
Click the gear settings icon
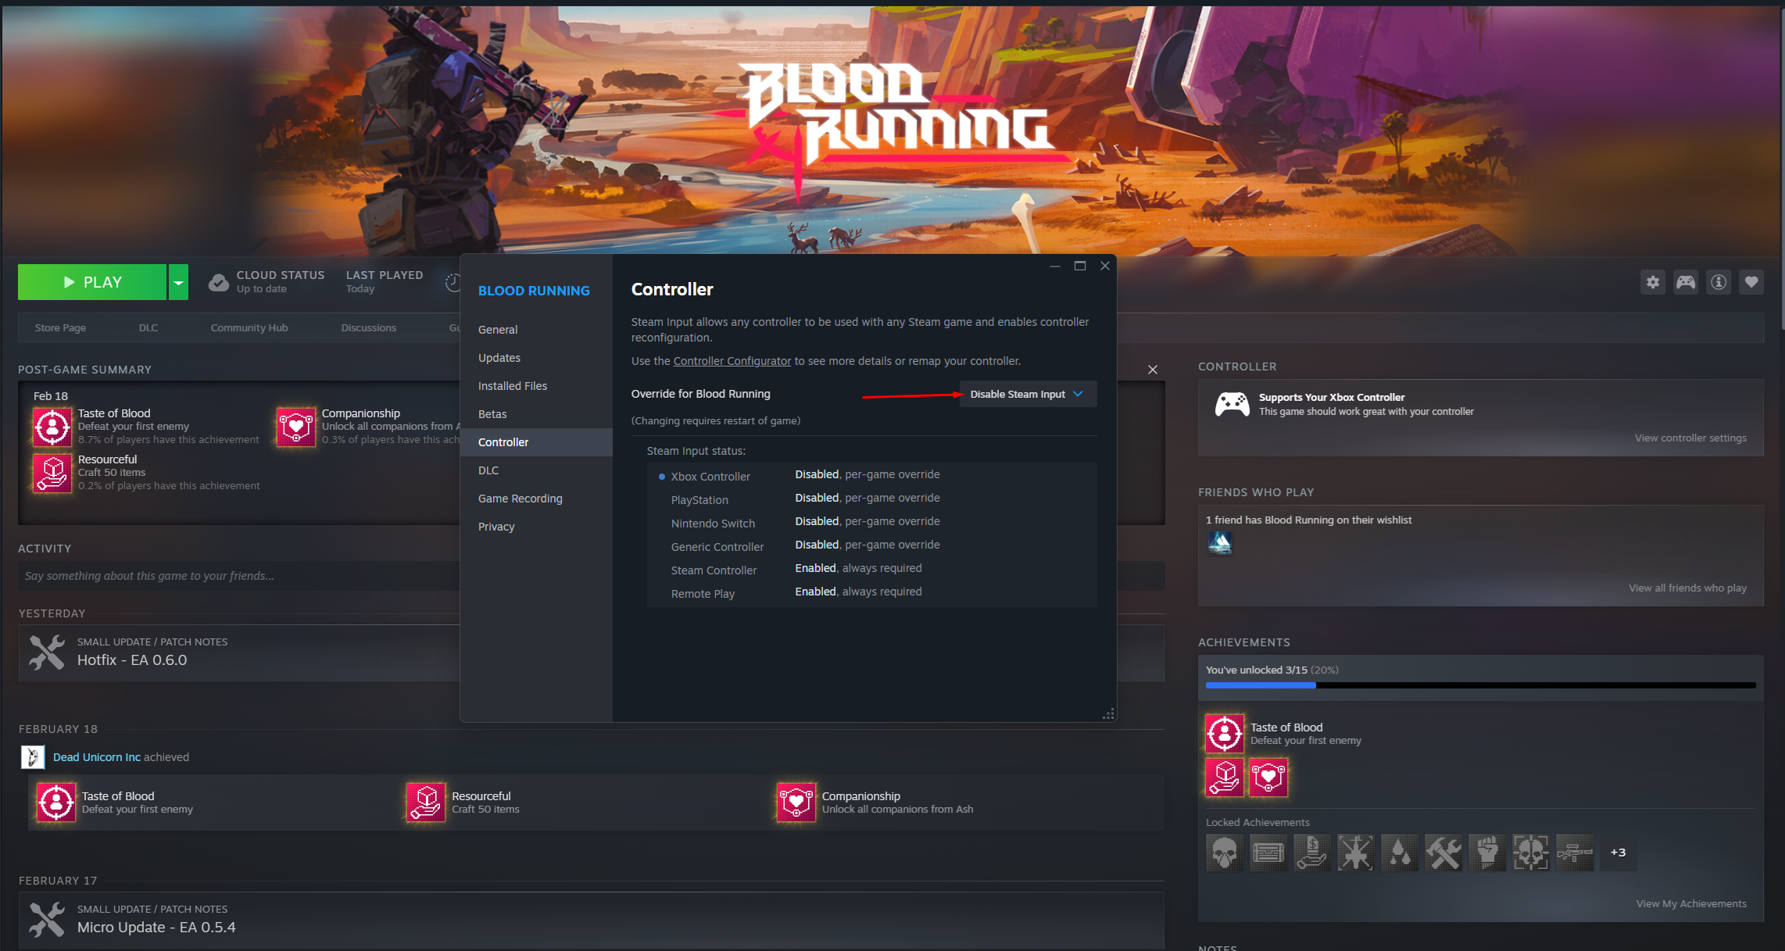[x=1652, y=282]
